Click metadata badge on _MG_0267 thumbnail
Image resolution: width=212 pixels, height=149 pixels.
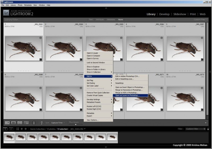(x=202, y=59)
